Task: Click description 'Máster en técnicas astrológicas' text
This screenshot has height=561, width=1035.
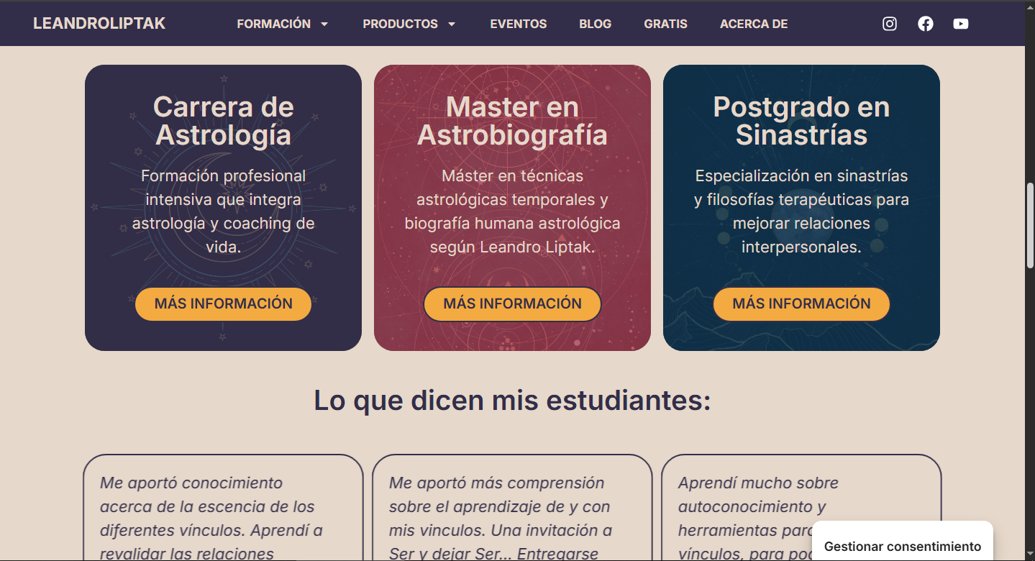Action: click(x=512, y=211)
